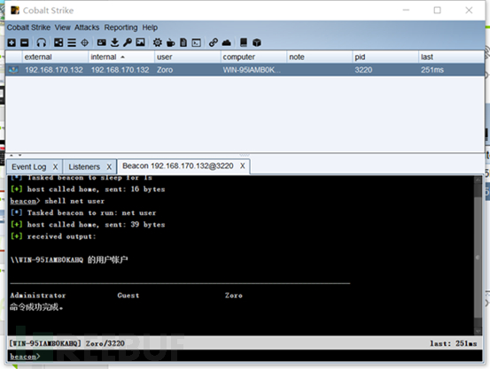Screen dimensions: 490x369
Task: Close the Beacon 192.168.170.132@3220 tab
Action: pyautogui.click(x=242, y=166)
